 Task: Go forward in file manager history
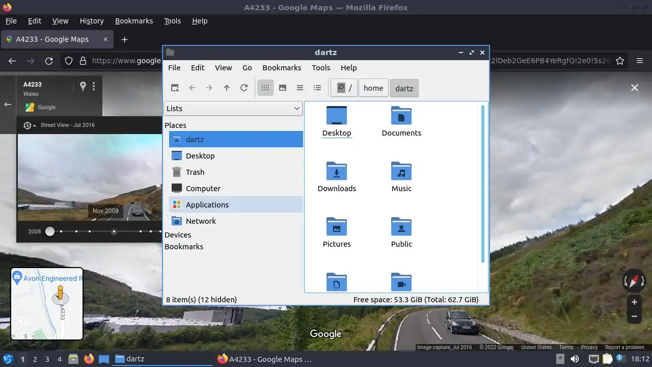(209, 88)
